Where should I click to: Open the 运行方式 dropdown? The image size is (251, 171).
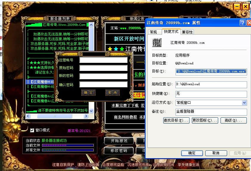point(244,102)
